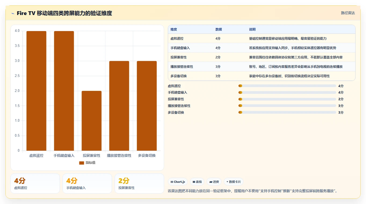Click the 指标值 legend text
Screen dimensions: 366x204
coord(90,163)
